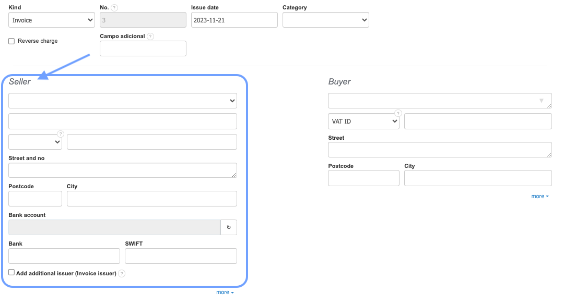Viewport: 575px width, 304px height.
Task: Click the help icon beside Campo adicional
Action: [150, 37]
